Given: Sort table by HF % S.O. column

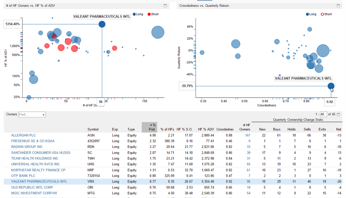Looking at the screenshot, I should click(x=185, y=130).
